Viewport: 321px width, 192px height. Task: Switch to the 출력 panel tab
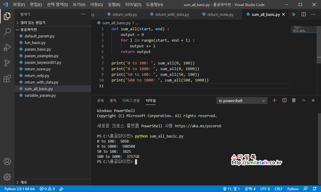pyautogui.click(x=113, y=100)
